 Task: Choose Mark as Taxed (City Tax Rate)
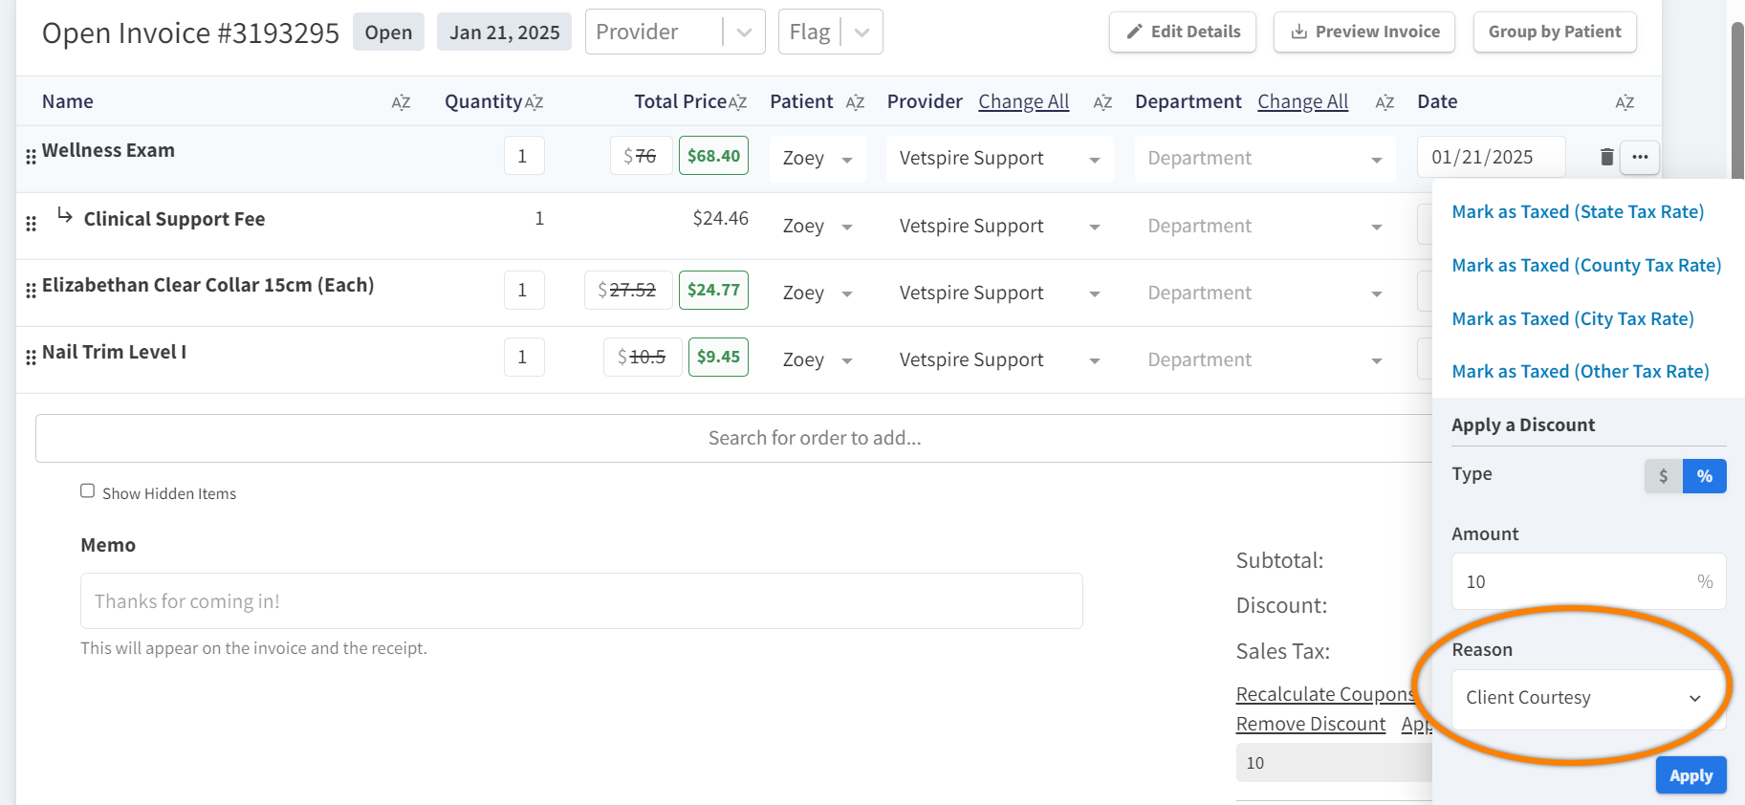click(x=1572, y=319)
